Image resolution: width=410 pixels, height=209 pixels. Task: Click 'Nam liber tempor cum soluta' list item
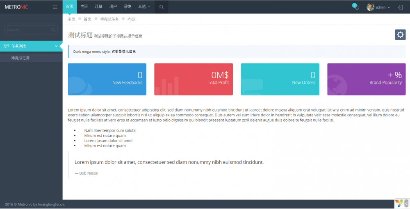(110, 130)
